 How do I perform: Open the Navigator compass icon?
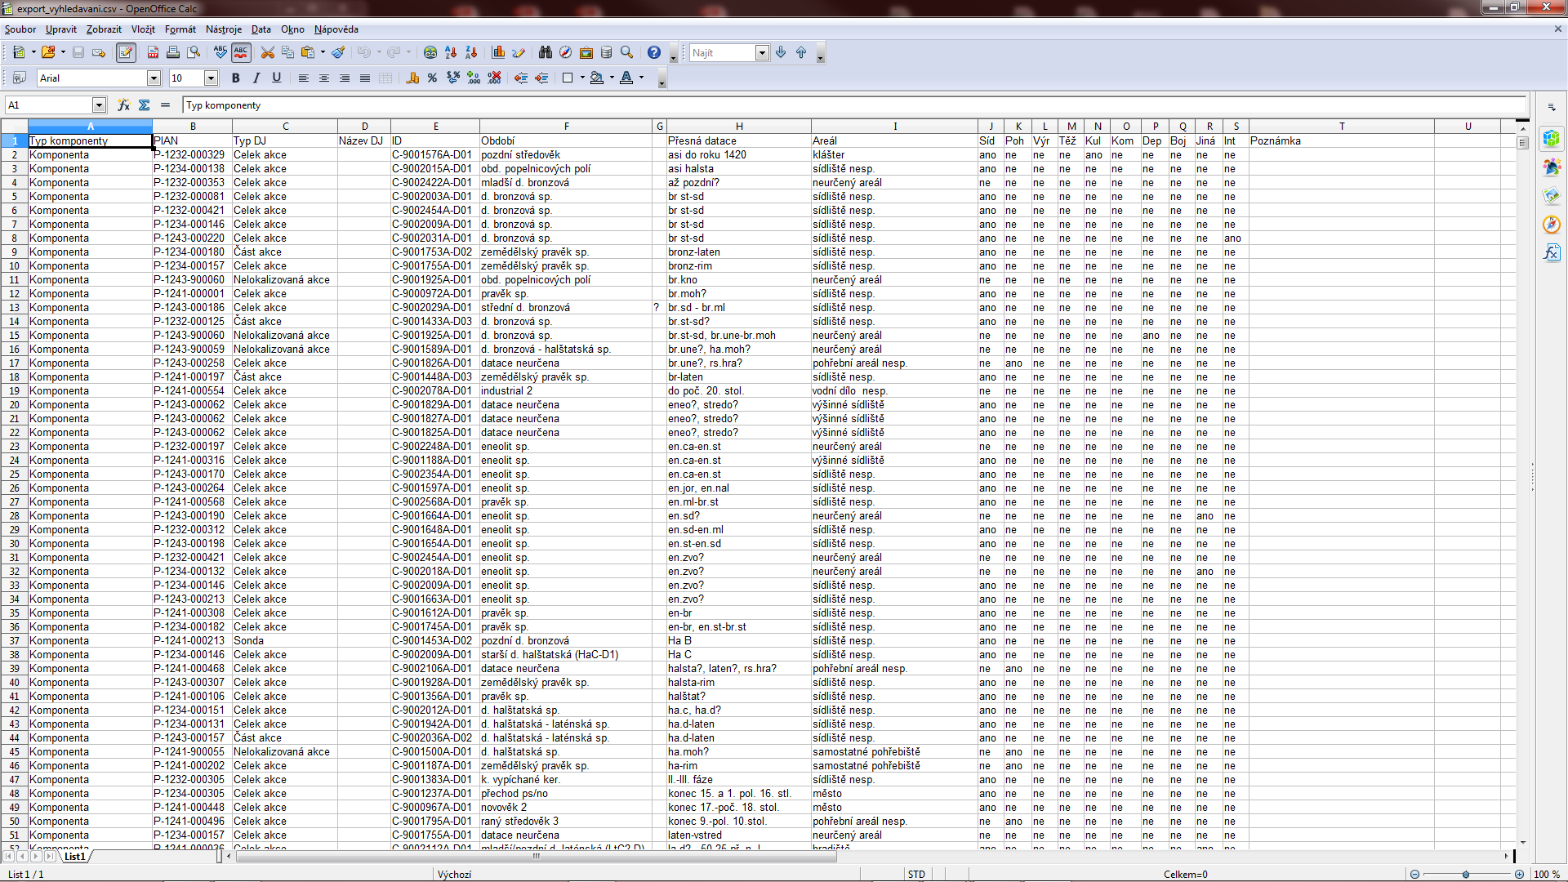tap(566, 52)
